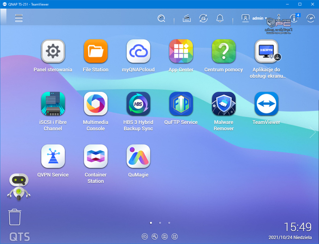Launch HBS 3 Hybrid Backup Sync

(139, 104)
